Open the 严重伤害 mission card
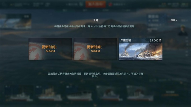 (141, 49)
